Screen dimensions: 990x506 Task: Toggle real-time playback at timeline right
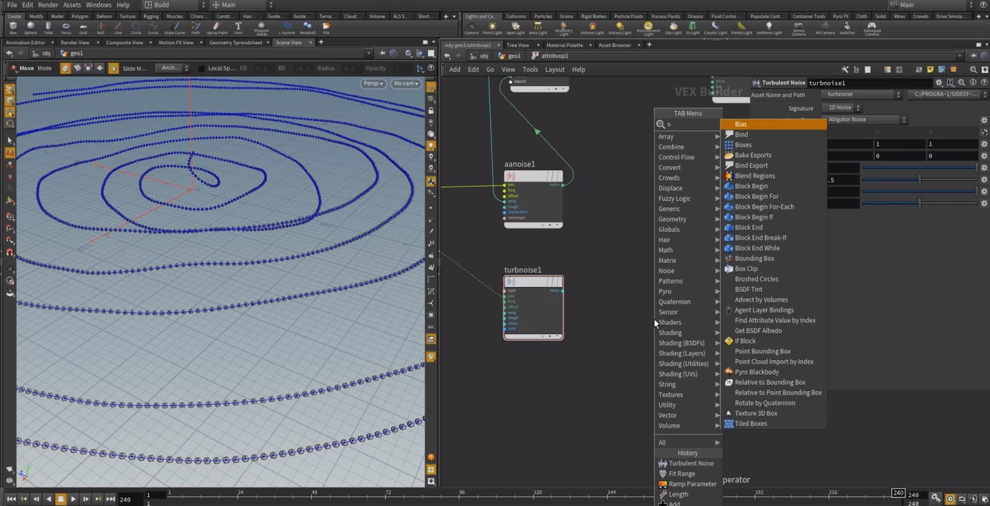point(950,499)
